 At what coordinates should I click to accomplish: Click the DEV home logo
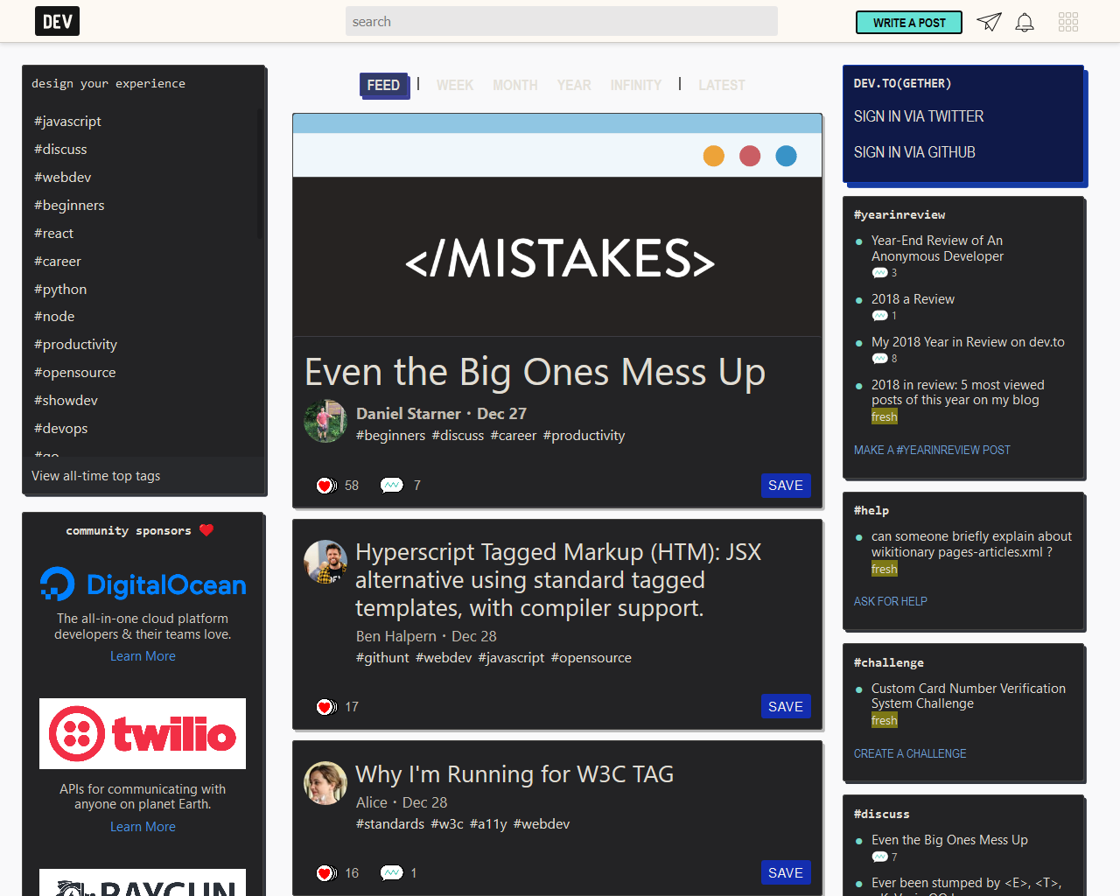tap(56, 20)
